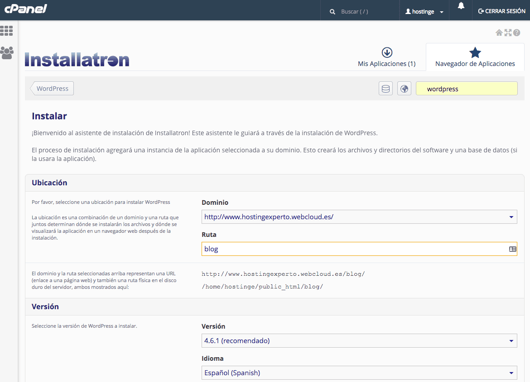
Task: Click the WordPress breadcrumb button
Action: click(52, 89)
